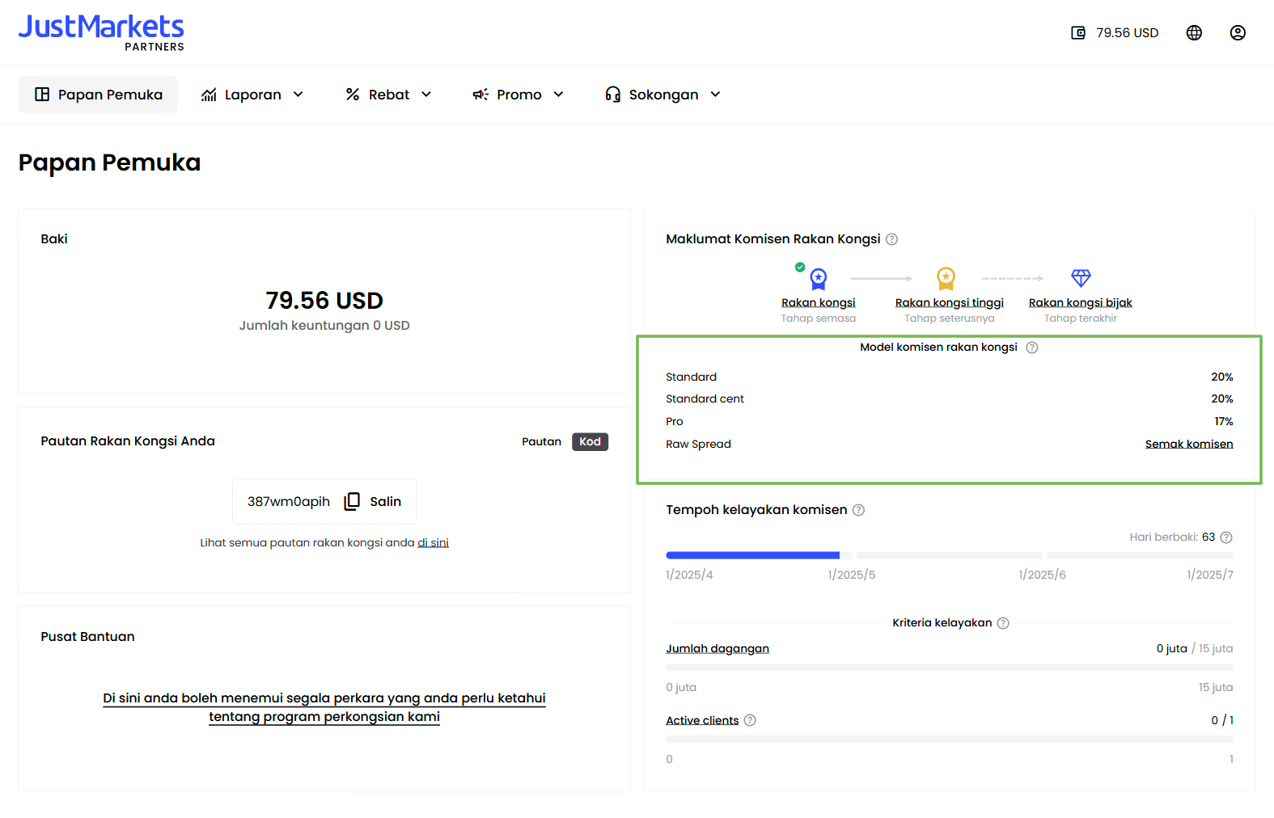Click help icon beside Hari berbaki
Viewport: 1274px width, 818px height.
(1226, 538)
